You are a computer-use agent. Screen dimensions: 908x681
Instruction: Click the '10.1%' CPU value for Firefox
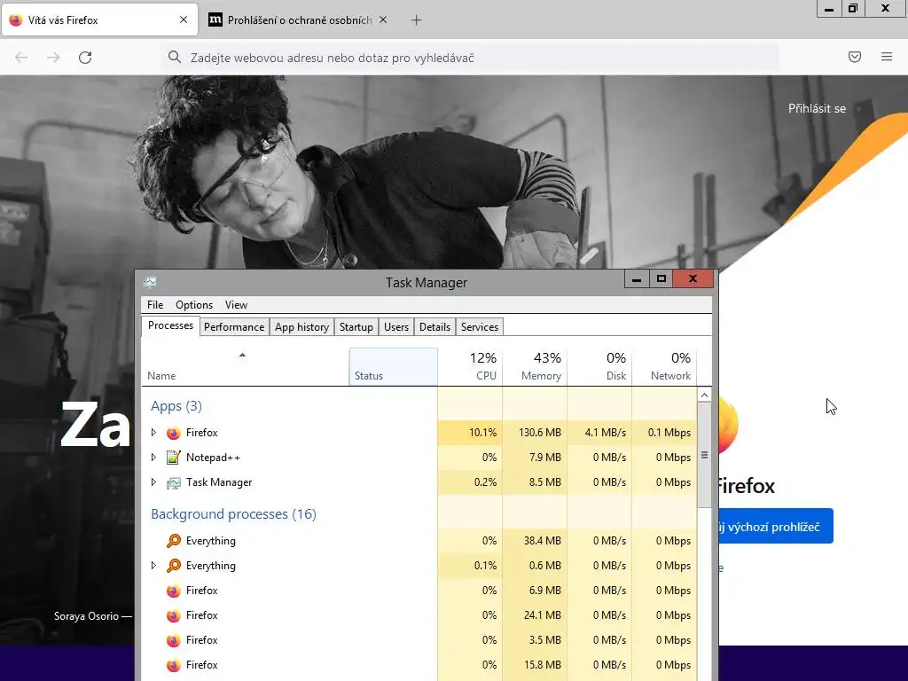[x=482, y=433]
